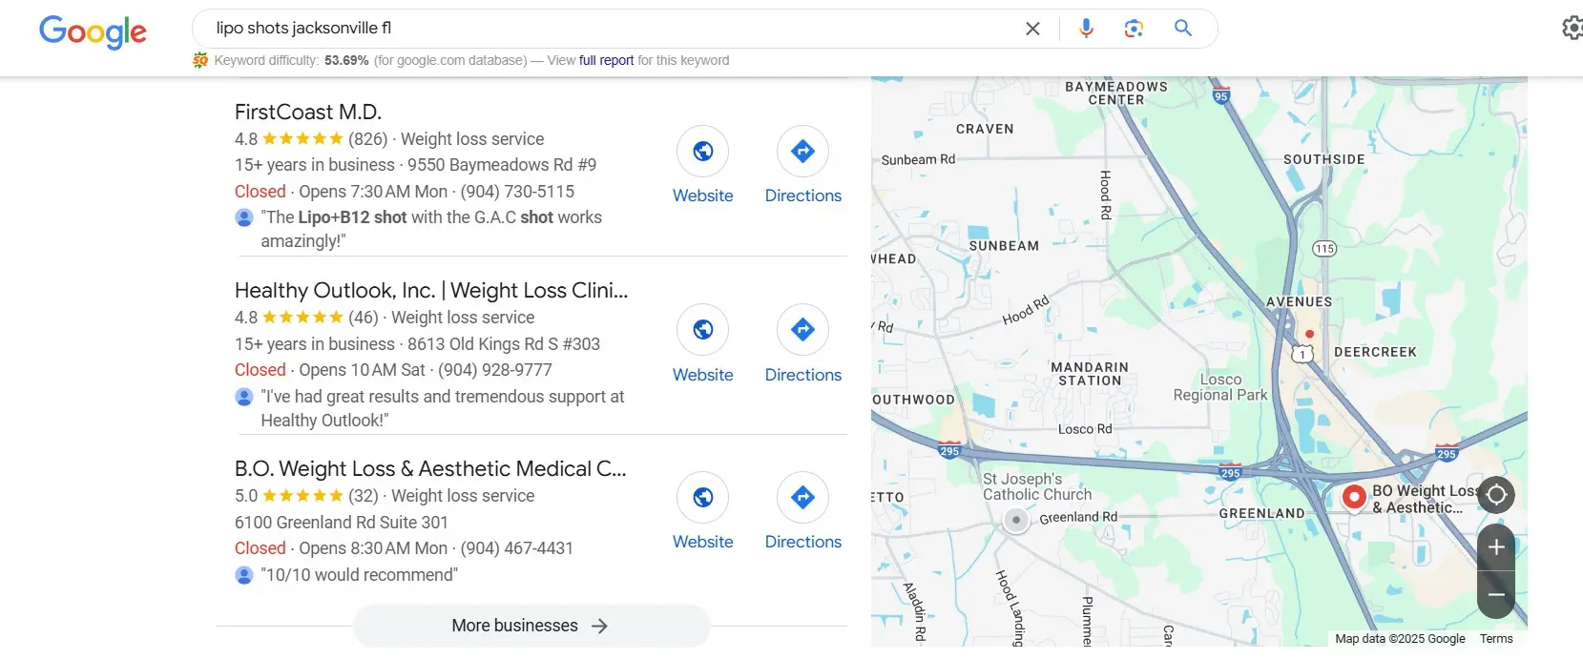Click the Baymeadows Center map label
Viewport: 1583px width, 659px height.
[1116, 93]
